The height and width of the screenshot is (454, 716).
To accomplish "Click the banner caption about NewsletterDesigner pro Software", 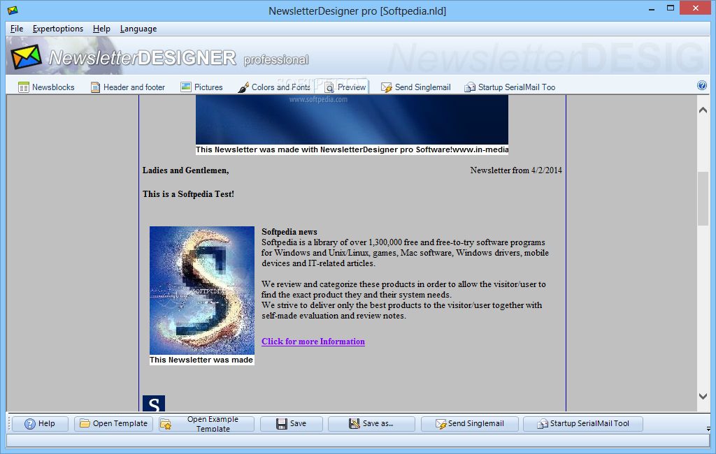I will [352, 149].
